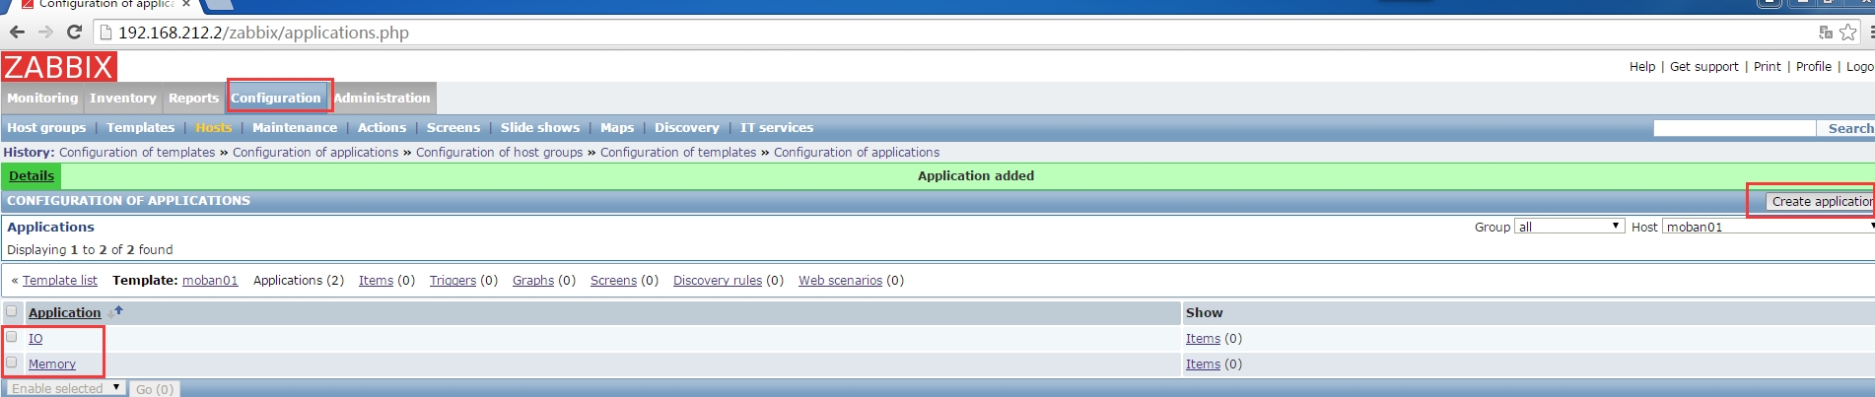Click history link Configuration of host groups
This screenshot has height=397, width=1875.
click(x=499, y=152)
